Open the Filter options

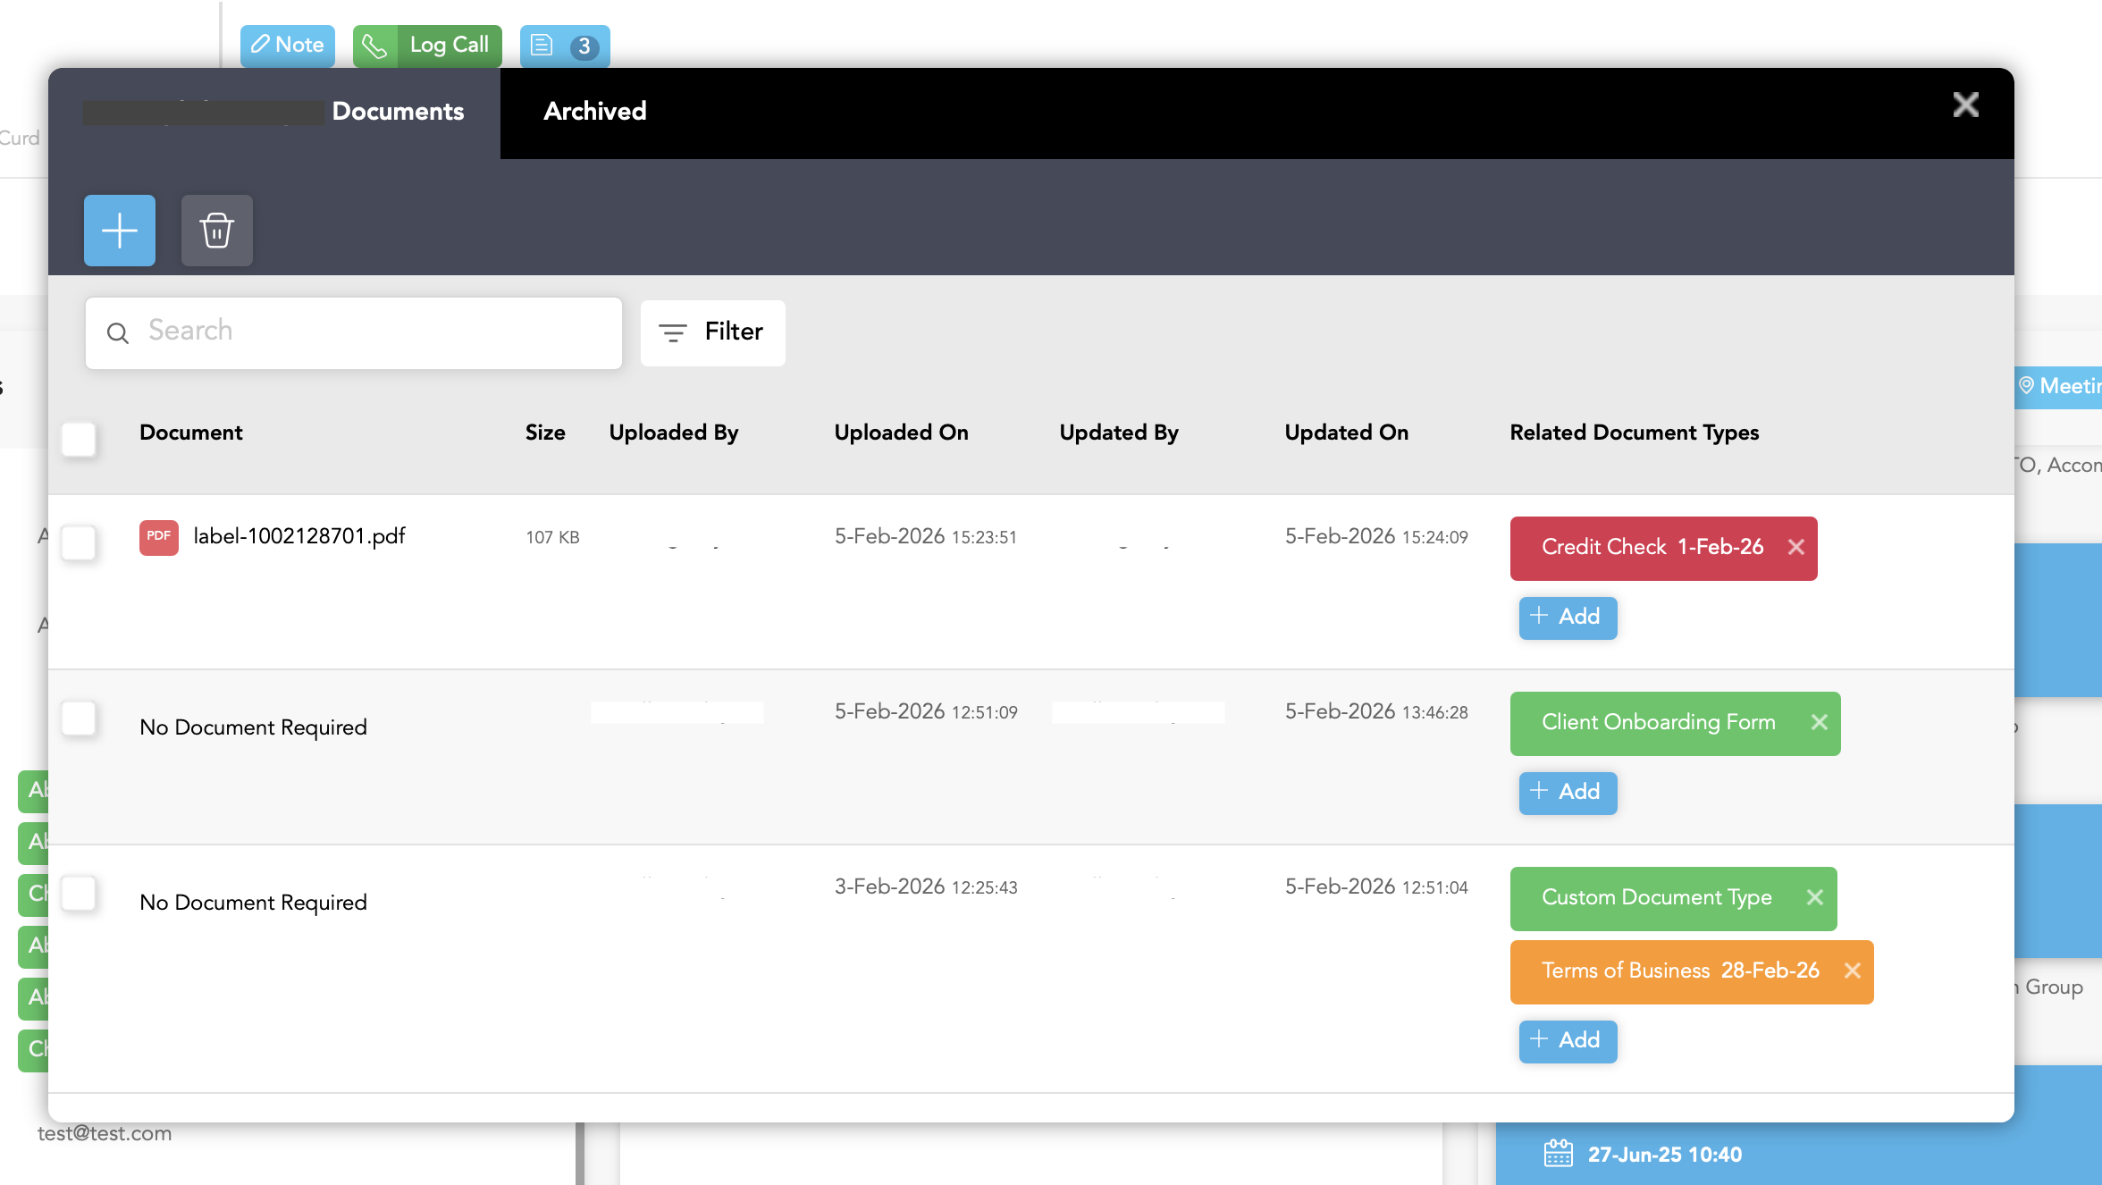click(712, 332)
